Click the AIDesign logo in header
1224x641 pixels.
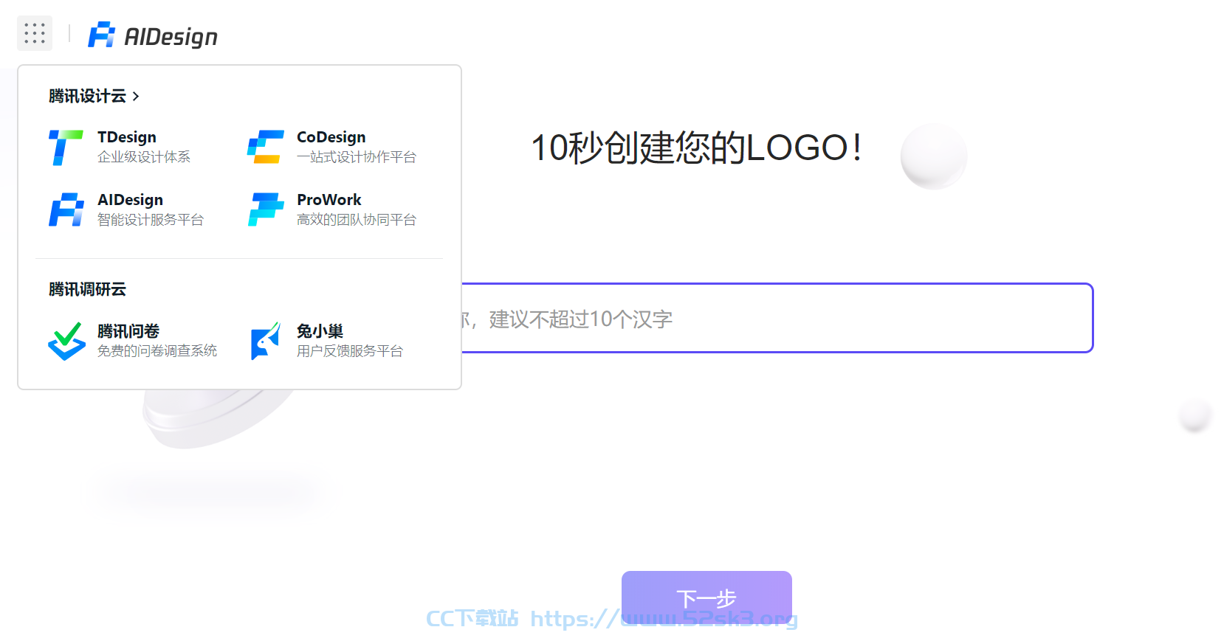click(x=153, y=35)
